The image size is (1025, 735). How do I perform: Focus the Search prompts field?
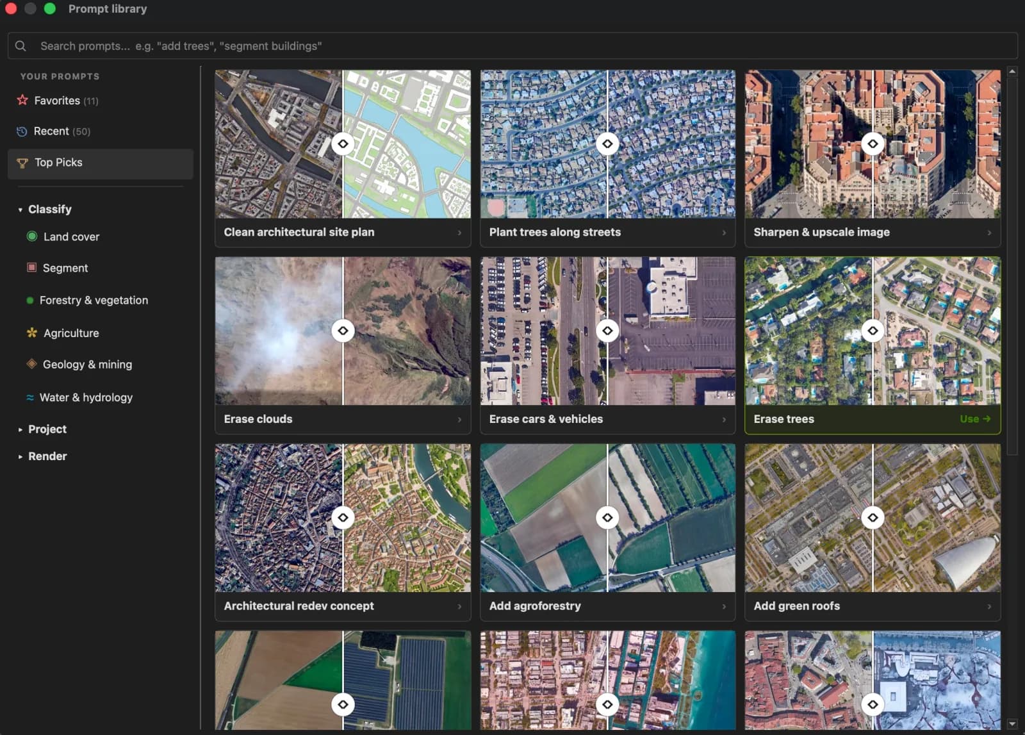(x=512, y=46)
